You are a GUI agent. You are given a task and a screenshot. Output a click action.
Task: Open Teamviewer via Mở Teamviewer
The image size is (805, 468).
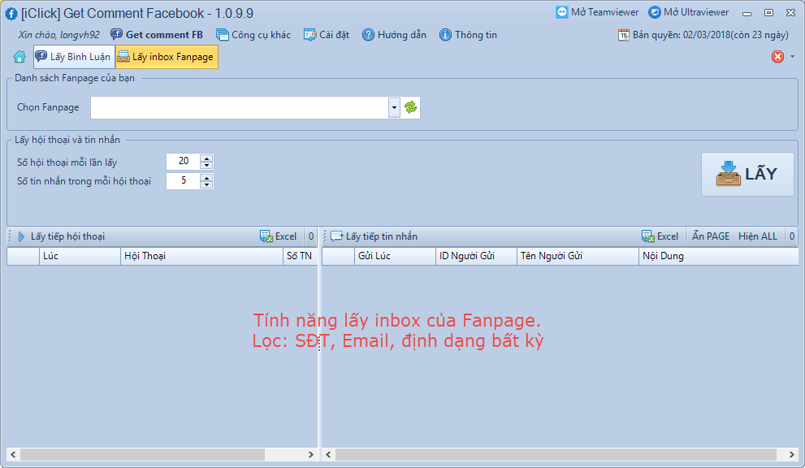(597, 12)
